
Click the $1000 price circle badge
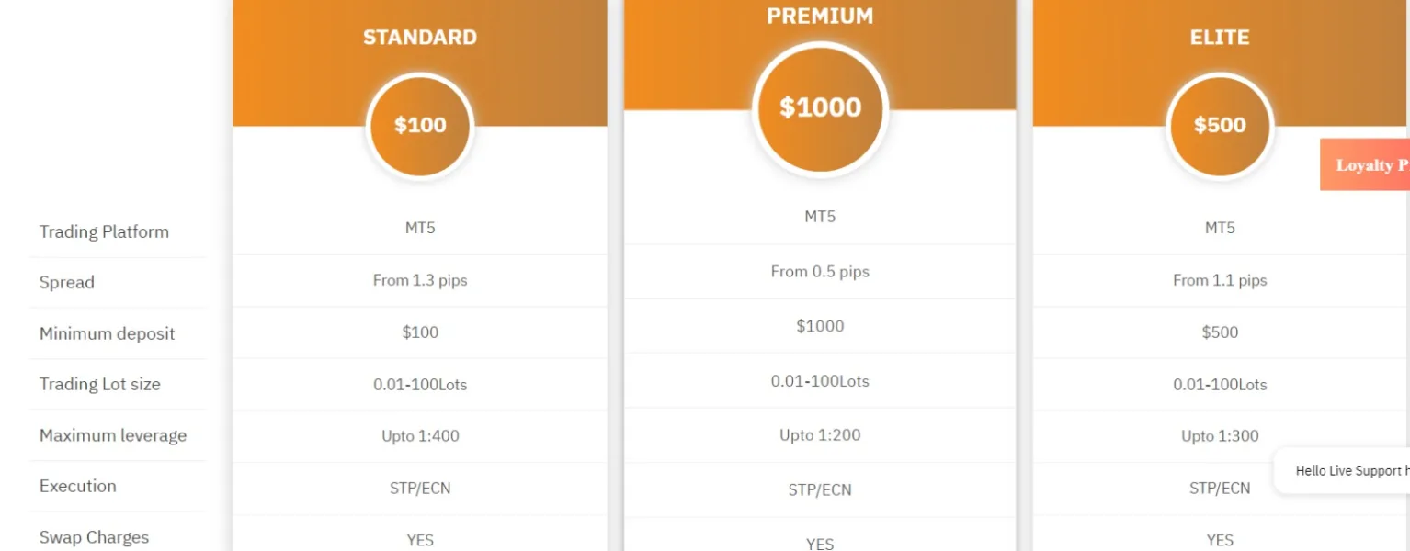[x=820, y=108]
